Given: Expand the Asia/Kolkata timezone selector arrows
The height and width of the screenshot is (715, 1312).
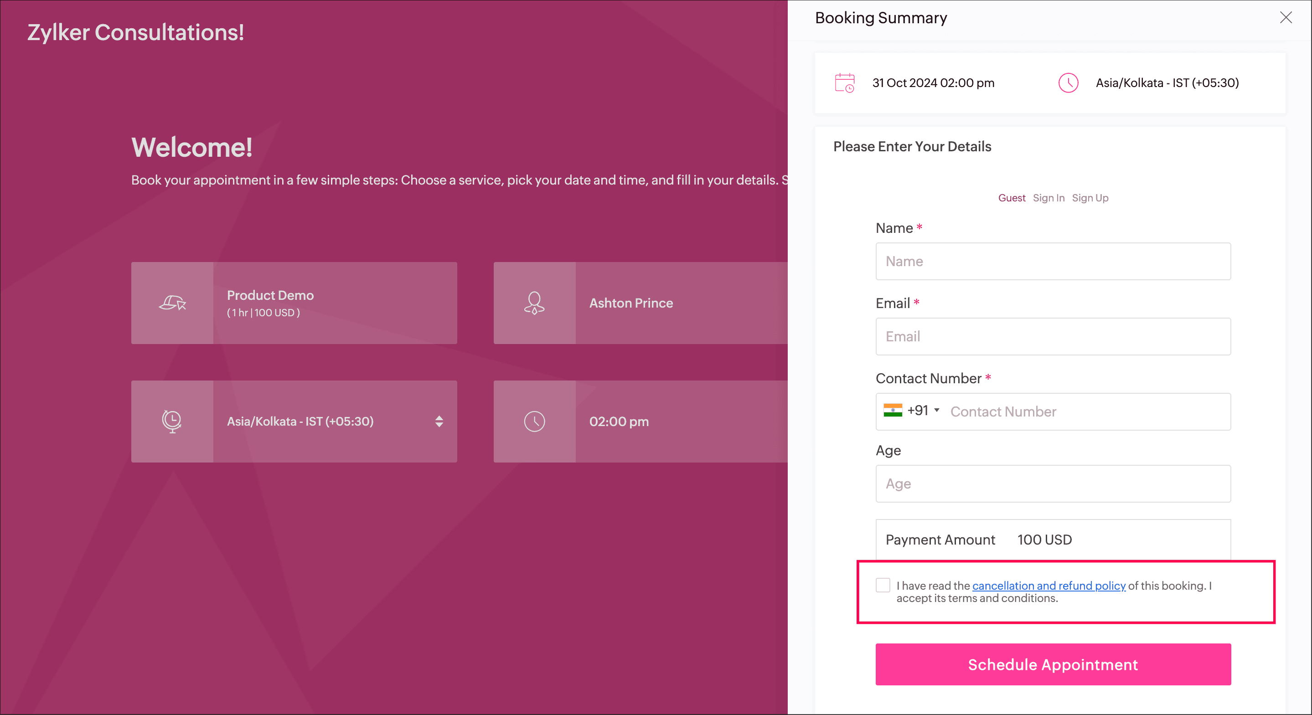Looking at the screenshot, I should click(439, 422).
